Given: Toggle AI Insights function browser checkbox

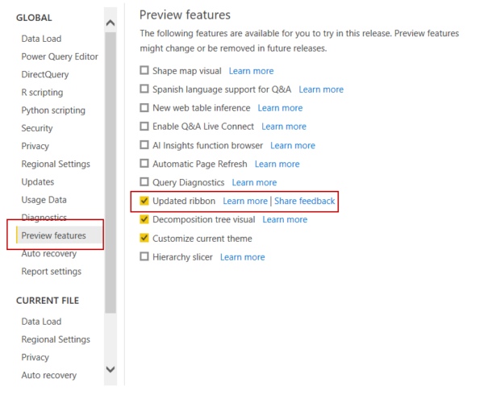Looking at the screenshot, I should (x=144, y=145).
